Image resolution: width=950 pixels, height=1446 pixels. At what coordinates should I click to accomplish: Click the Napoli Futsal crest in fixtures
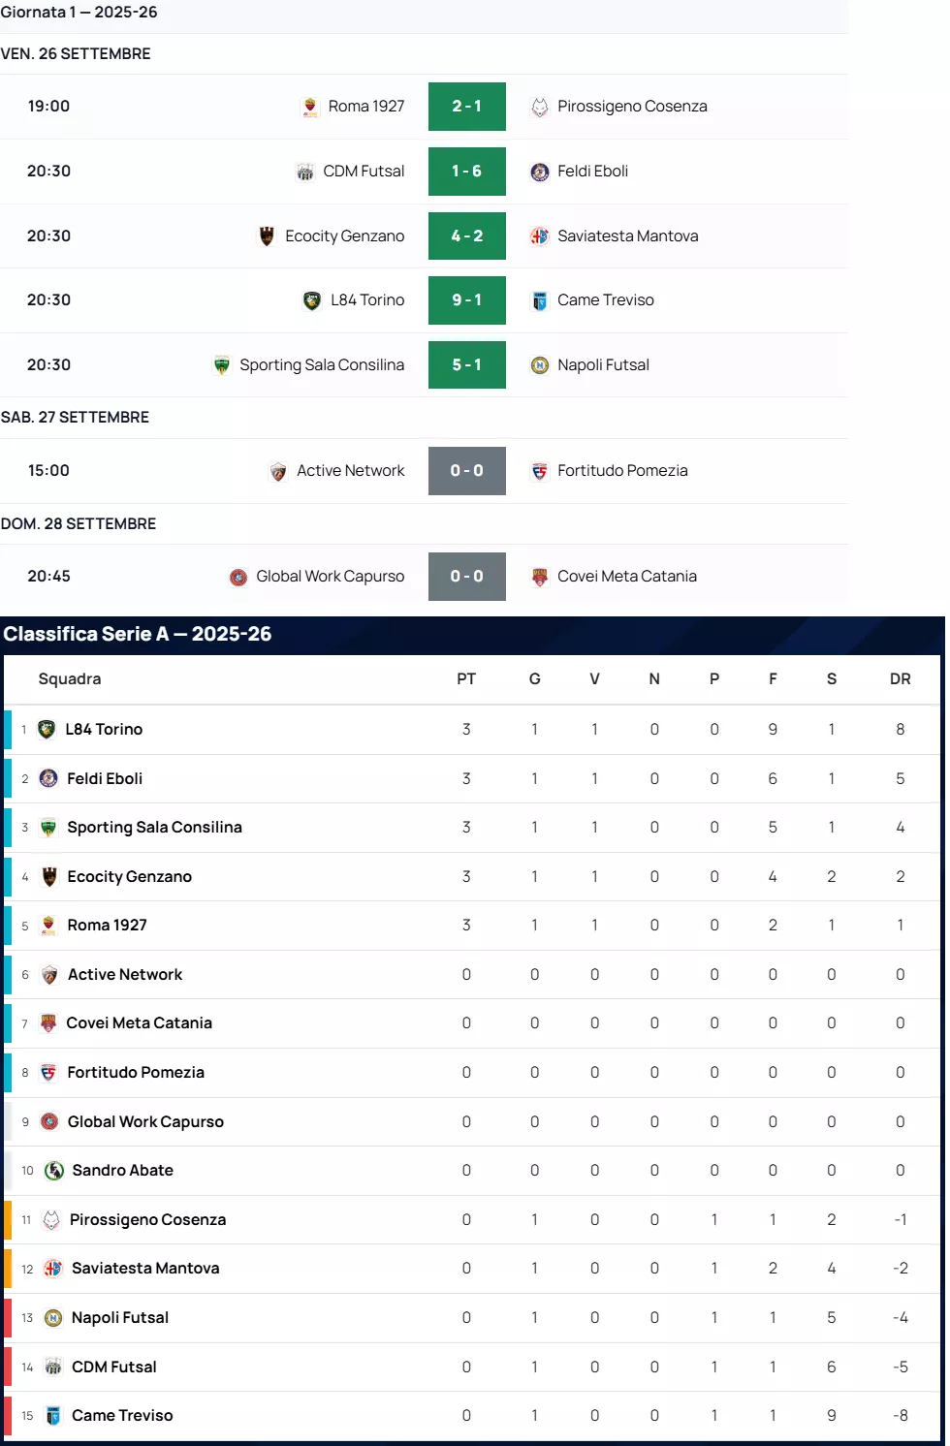[540, 365]
